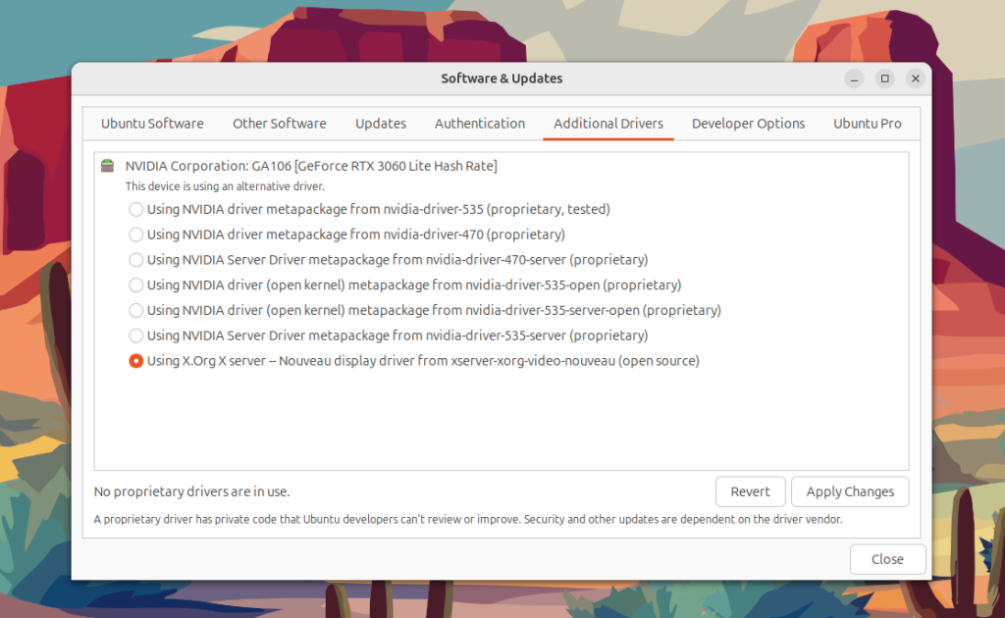
Task: Click 'This device is using an alternative driver' text
Action: (225, 186)
